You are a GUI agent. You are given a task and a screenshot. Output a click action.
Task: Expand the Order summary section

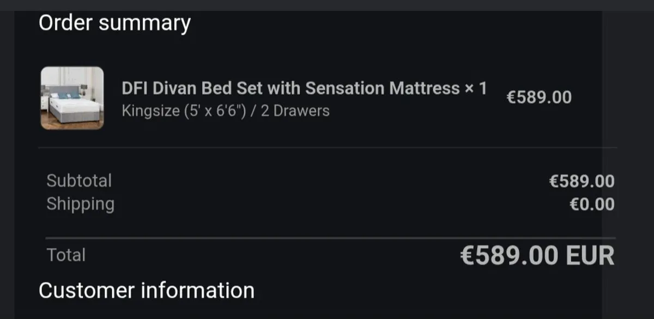(114, 23)
